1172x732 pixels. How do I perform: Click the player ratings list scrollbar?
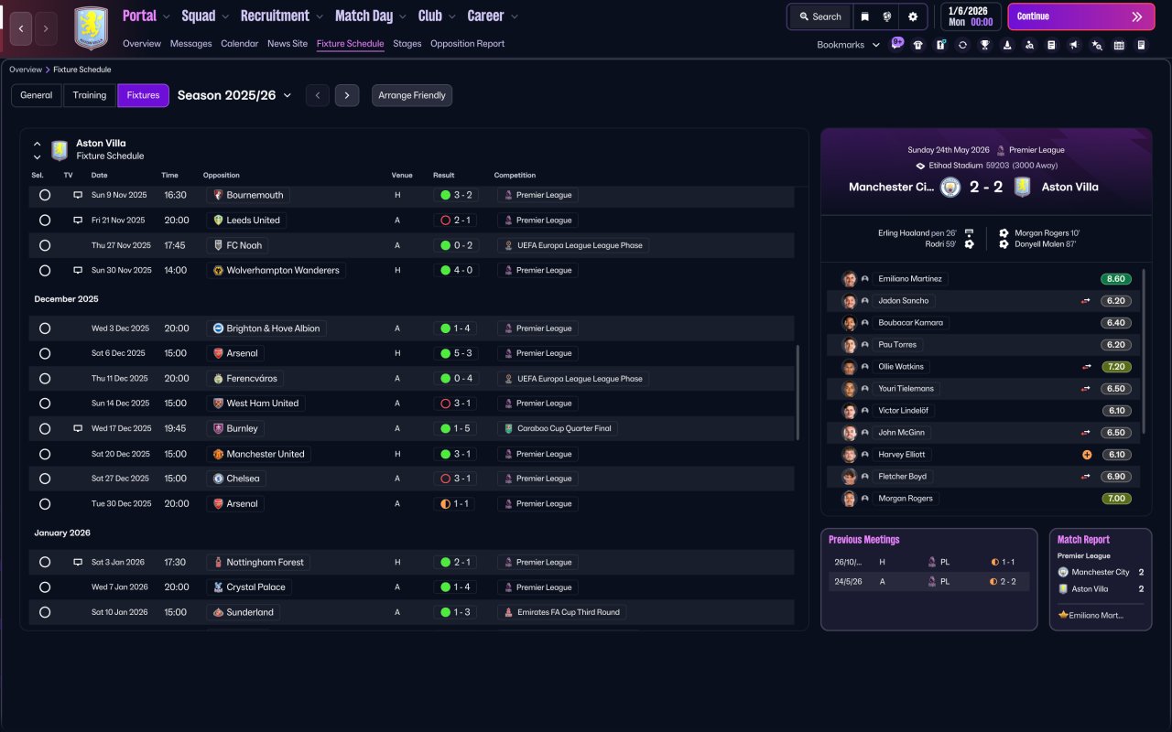[x=1145, y=351]
